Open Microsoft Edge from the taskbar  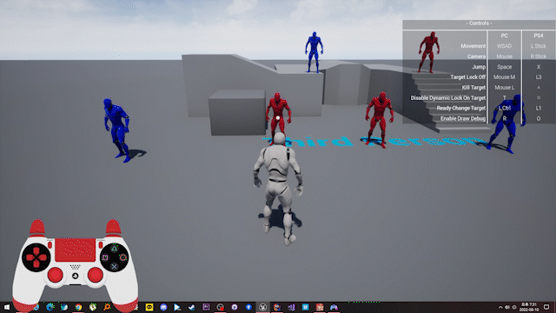50,307
